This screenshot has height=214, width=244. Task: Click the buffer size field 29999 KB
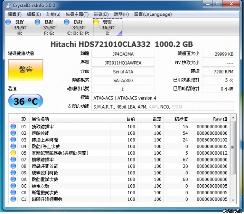(218, 54)
